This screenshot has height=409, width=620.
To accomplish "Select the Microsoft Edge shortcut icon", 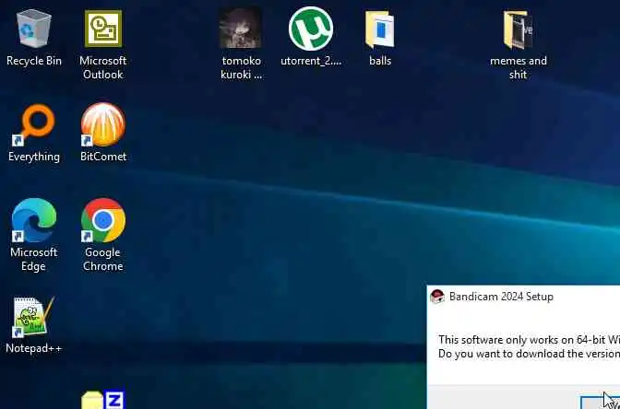I will (x=34, y=220).
